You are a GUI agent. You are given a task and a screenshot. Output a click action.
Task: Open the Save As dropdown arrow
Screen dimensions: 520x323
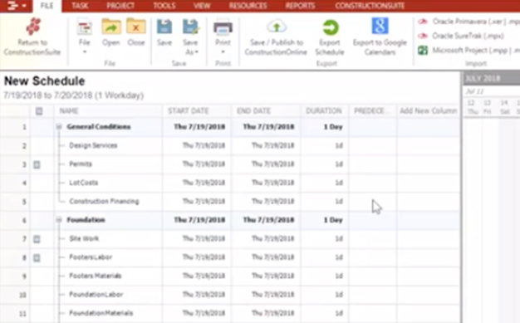197,52
